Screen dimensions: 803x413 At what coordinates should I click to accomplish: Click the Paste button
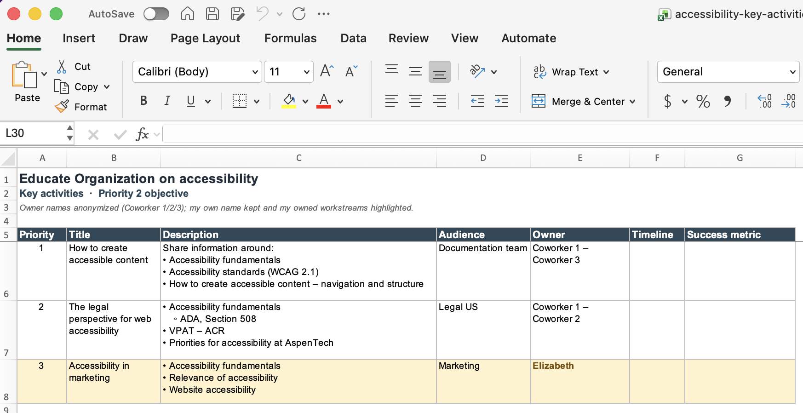27,82
